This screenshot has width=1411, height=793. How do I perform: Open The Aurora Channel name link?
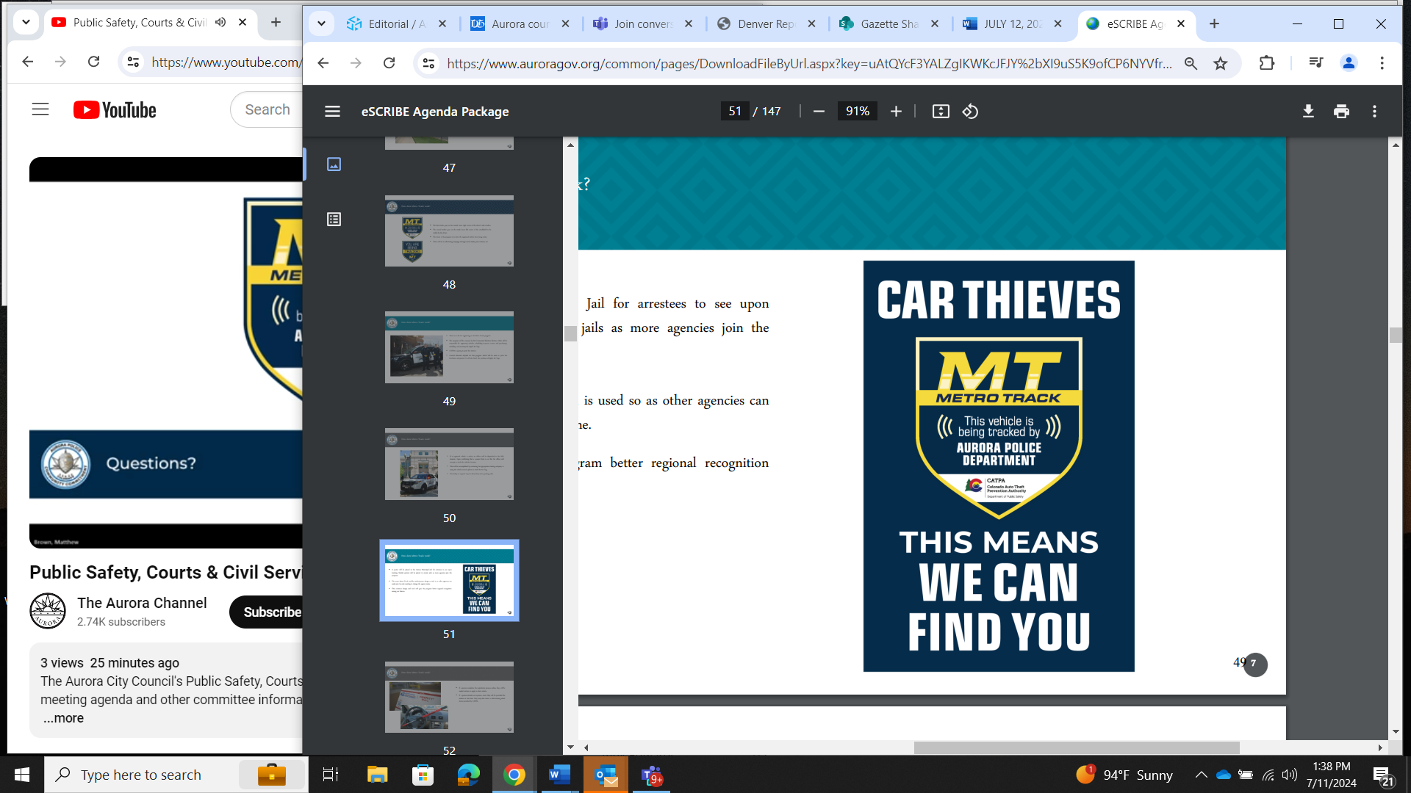[x=142, y=603]
